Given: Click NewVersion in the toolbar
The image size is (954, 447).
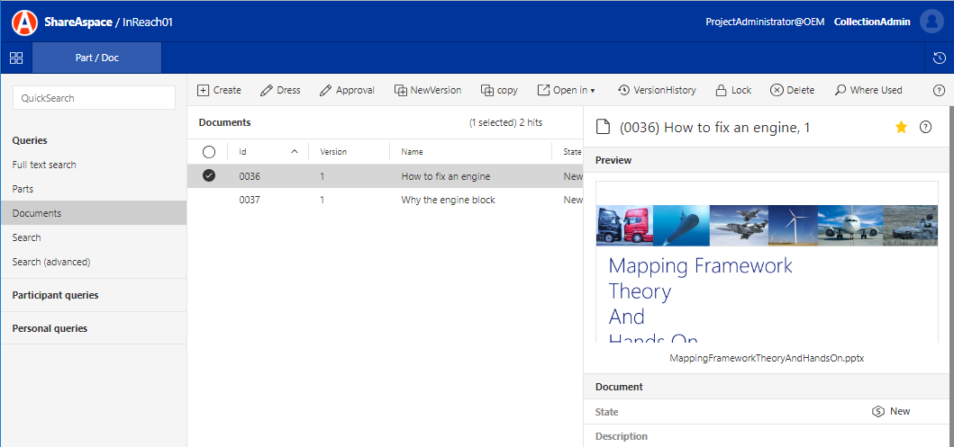Looking at the screenshot, I should [428, 90].
